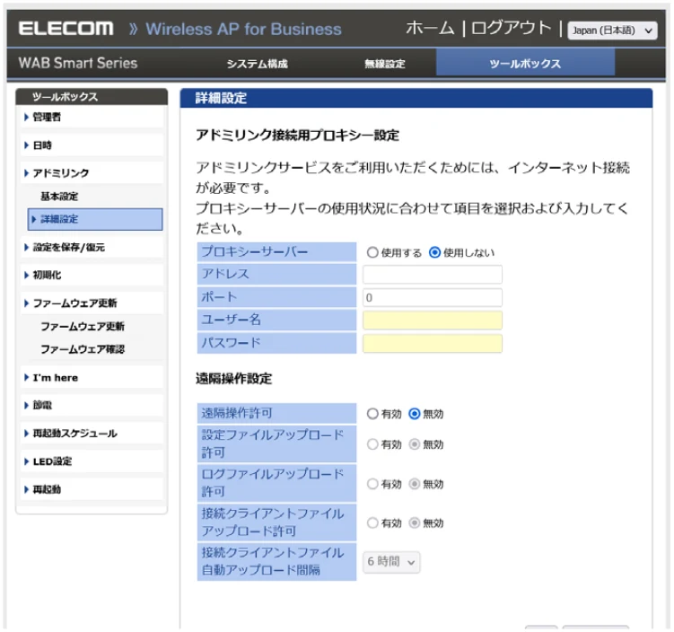Select 無効 for ログファイルアップロード許可
The image size is (674, 632).
[415, 484]
